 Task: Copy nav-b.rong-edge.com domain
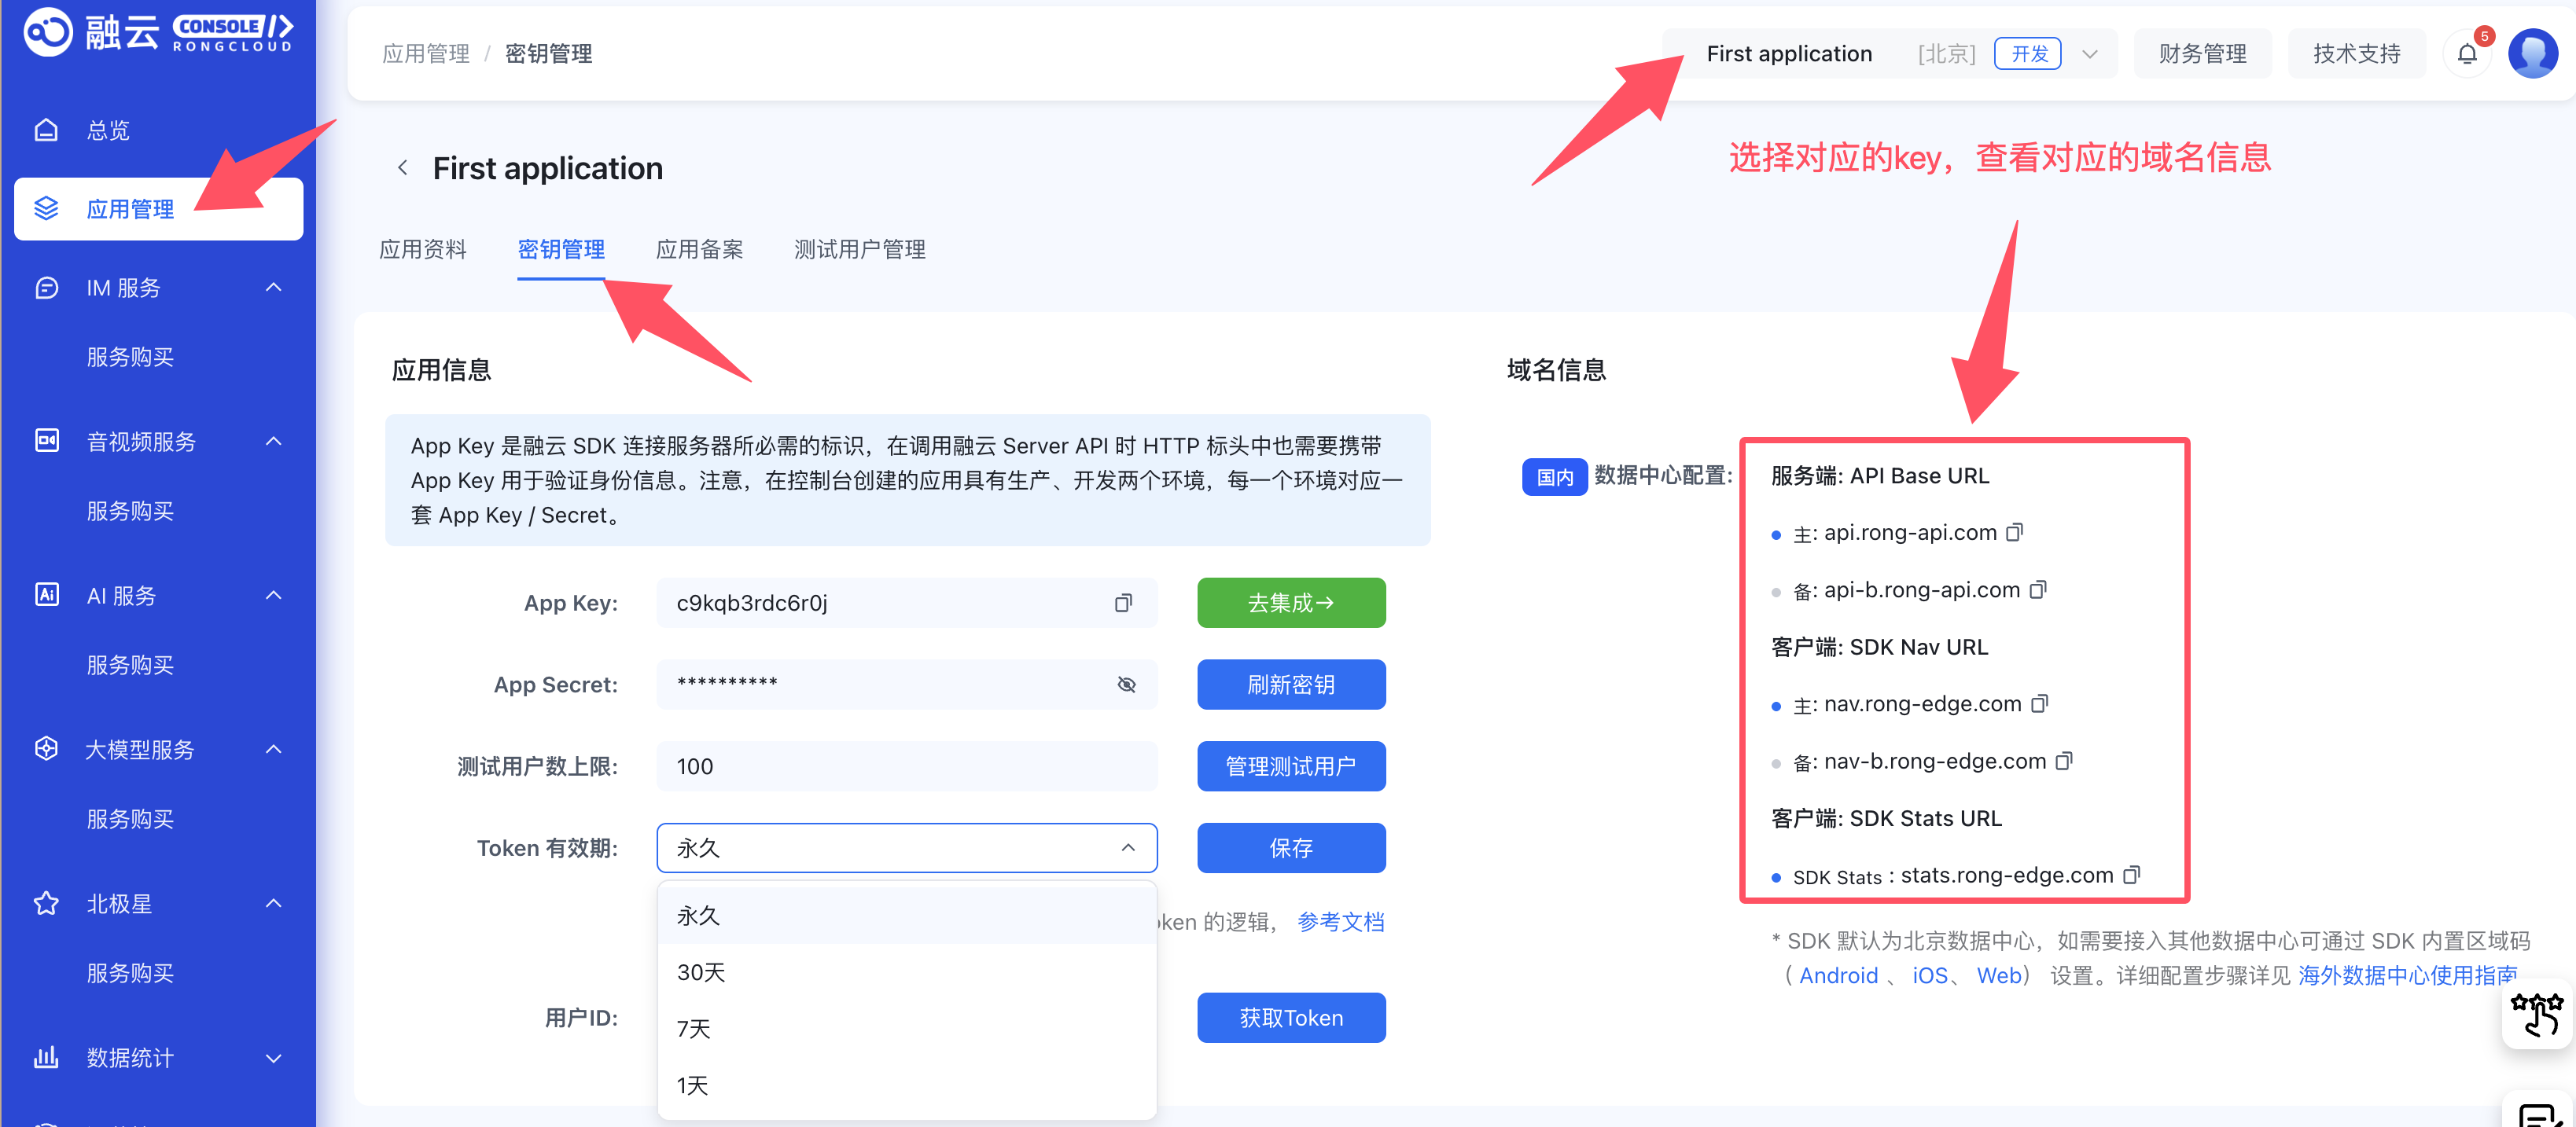click(x=2064, y=760)
